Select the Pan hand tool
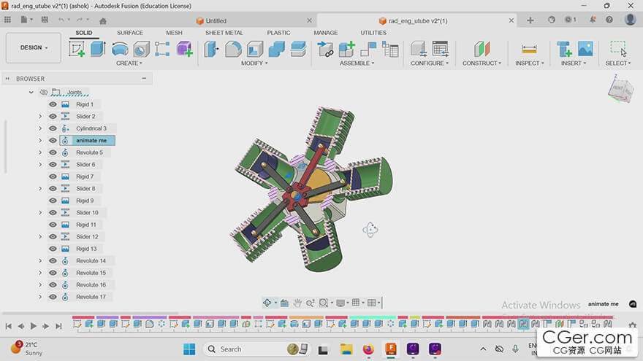This screenshot has width=643, height=361. pyautogui.click(x=297, y=303)
